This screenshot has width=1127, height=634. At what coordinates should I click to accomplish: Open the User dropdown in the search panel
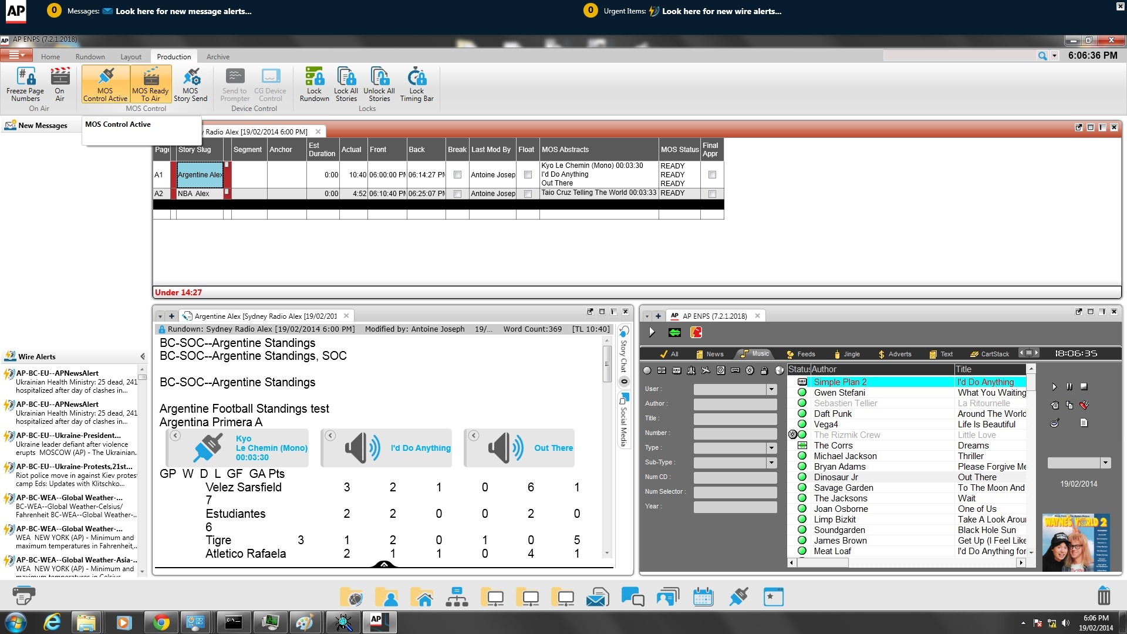(771, 389)
